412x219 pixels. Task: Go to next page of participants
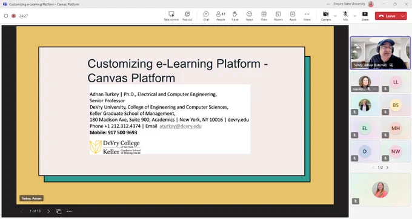[x=387, y=168]
